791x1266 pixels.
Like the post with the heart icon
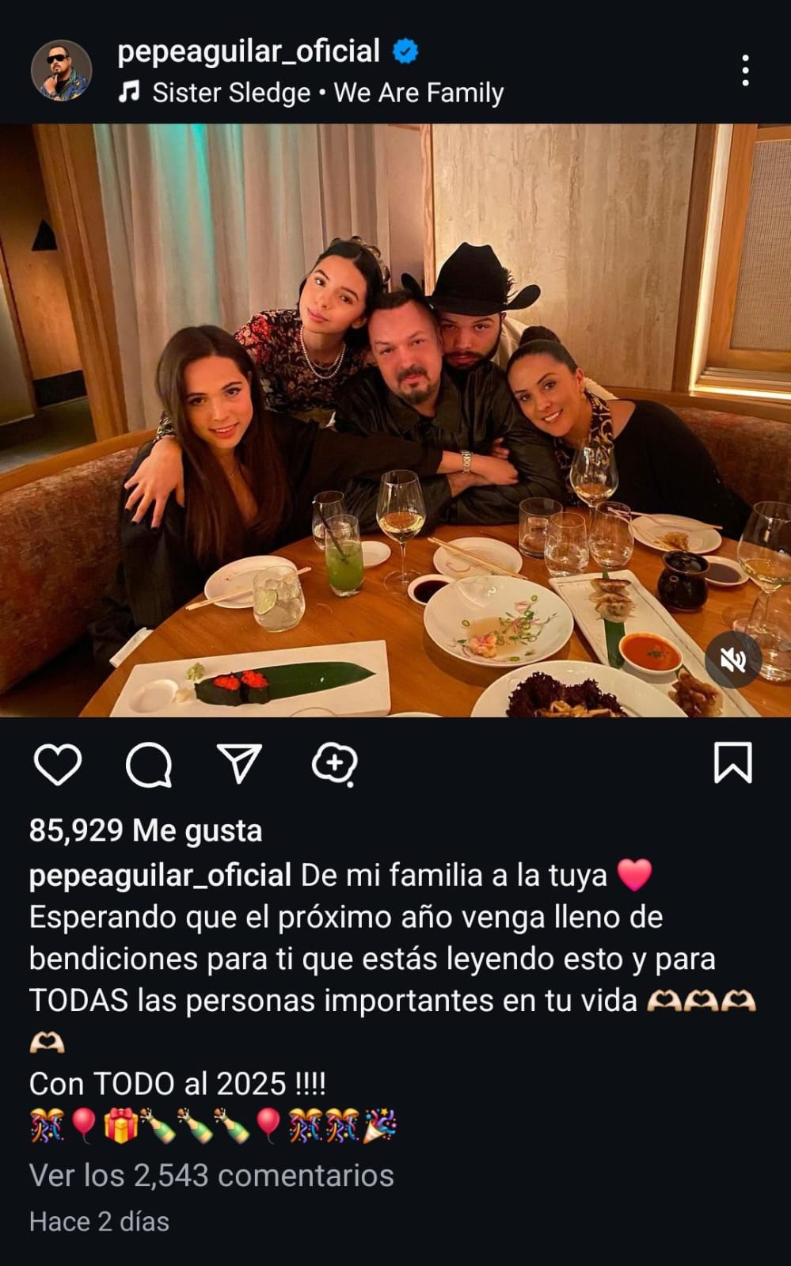[58, 765]
